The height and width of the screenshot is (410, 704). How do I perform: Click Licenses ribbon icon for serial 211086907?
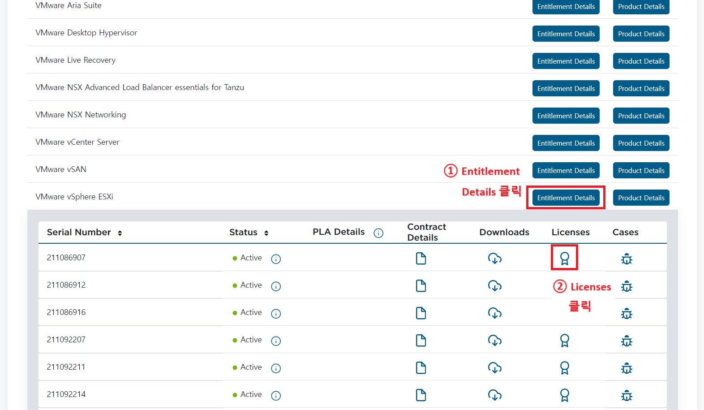(x=564, y=258)
